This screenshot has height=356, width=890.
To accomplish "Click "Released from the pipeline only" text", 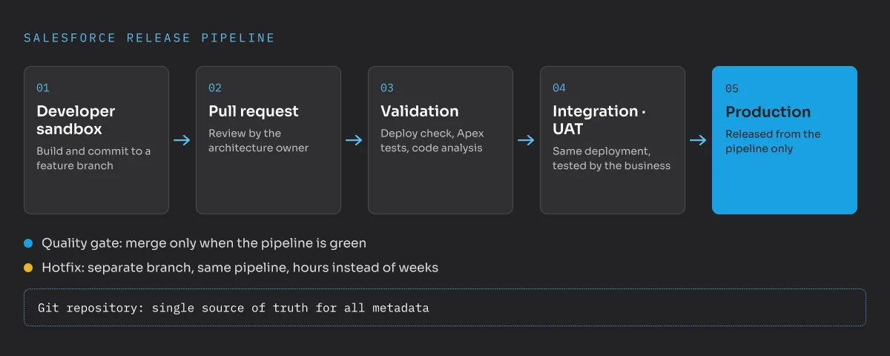I will 773,141.
